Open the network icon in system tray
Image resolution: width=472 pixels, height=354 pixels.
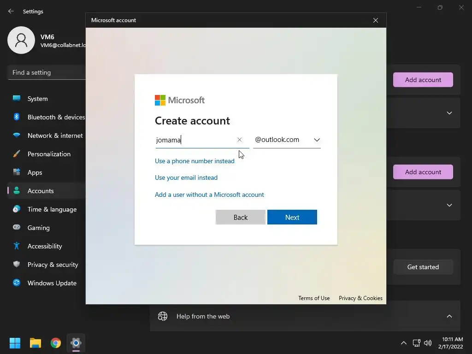pos(417,343)
